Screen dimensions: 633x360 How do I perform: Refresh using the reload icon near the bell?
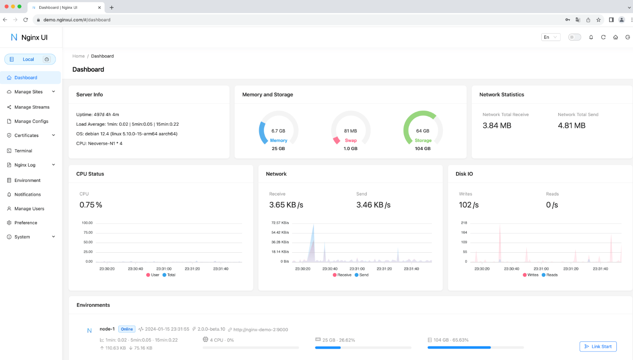click(x=603, y=37)
